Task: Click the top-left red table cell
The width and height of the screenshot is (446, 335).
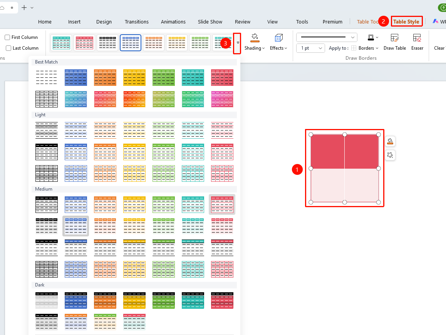Action: (x=327, y=151)
